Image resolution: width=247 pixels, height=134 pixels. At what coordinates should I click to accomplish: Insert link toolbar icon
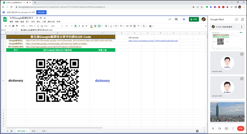(127, 26)
